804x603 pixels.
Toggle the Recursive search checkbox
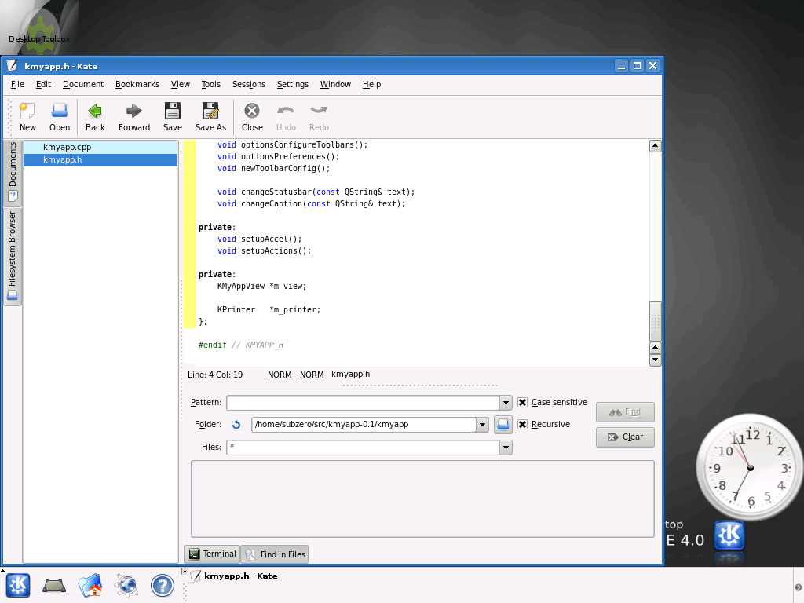click(522, 425)
